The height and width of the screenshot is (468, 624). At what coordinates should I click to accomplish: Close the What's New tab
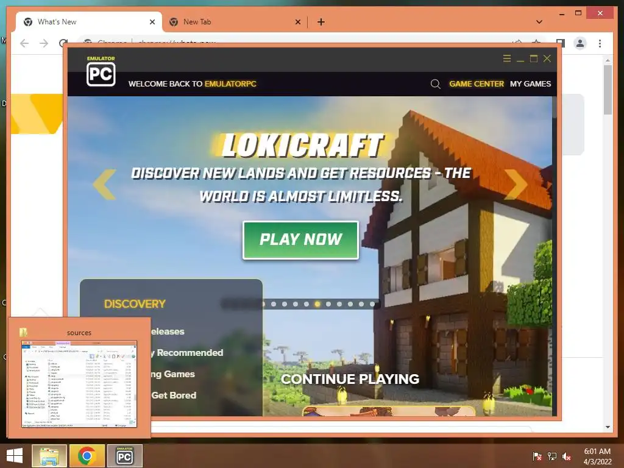[152, 23]
